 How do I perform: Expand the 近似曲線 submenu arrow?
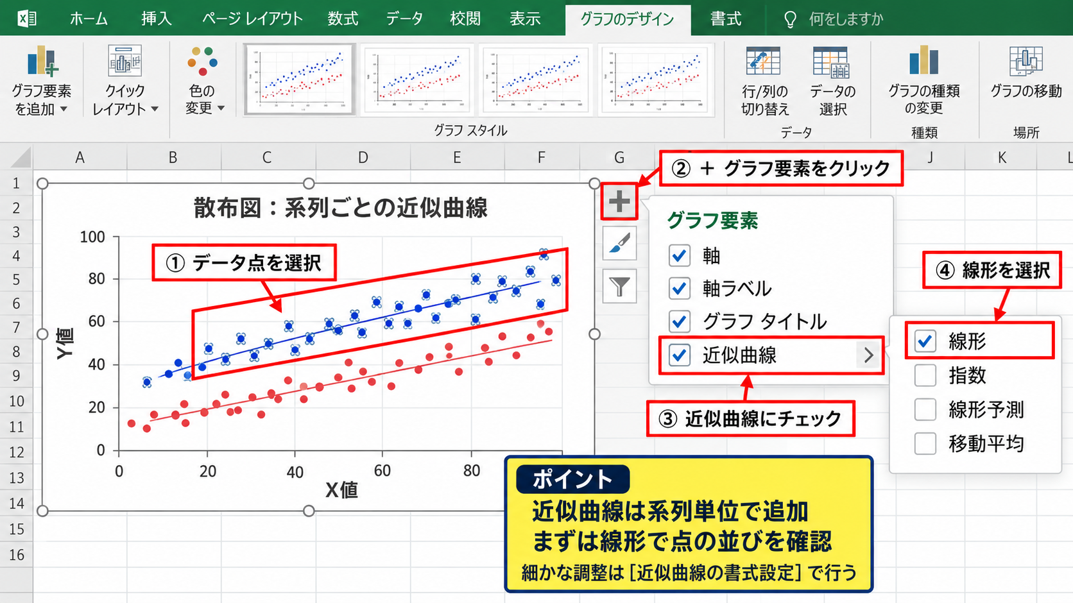(x=868, y=355)
